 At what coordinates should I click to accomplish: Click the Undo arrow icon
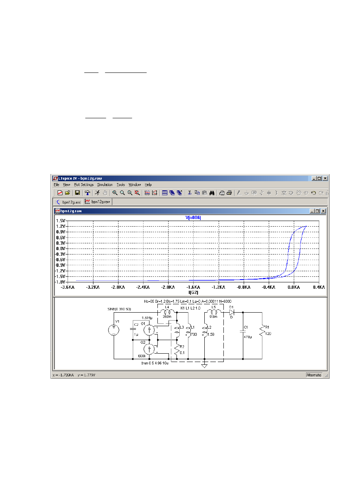(x=313, y=193)
